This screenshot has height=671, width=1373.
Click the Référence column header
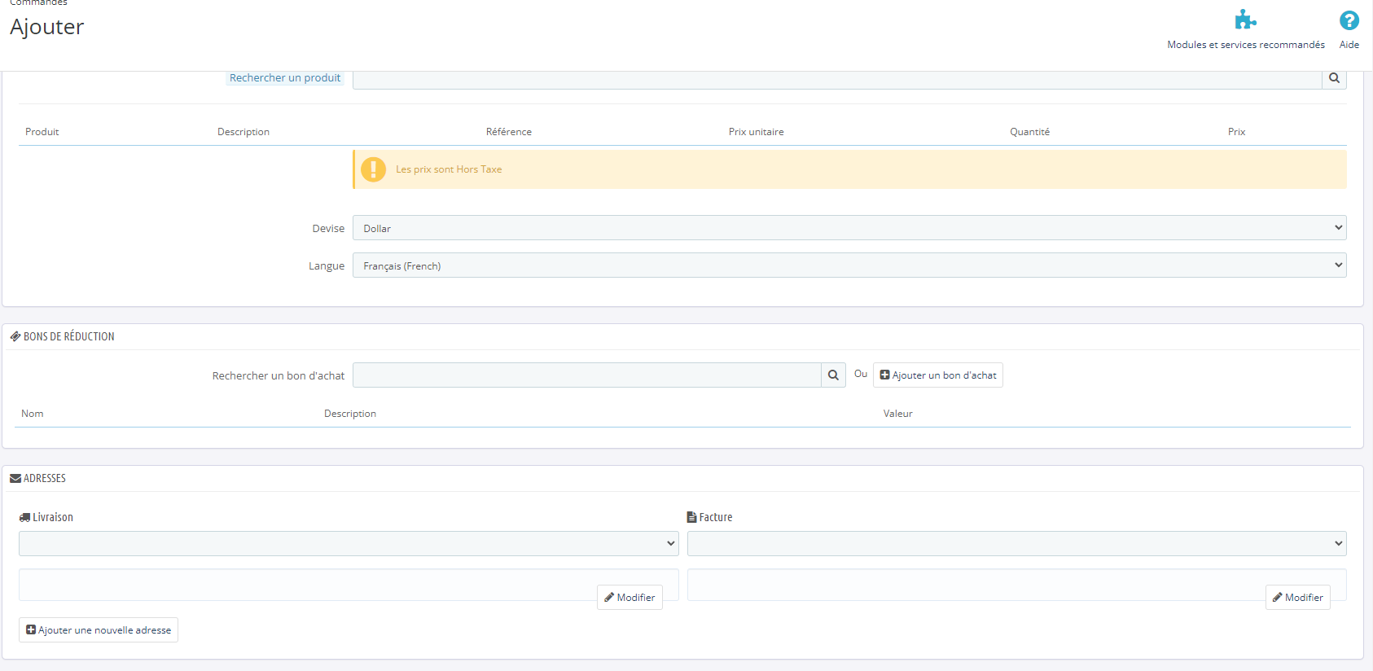[509, 132]
